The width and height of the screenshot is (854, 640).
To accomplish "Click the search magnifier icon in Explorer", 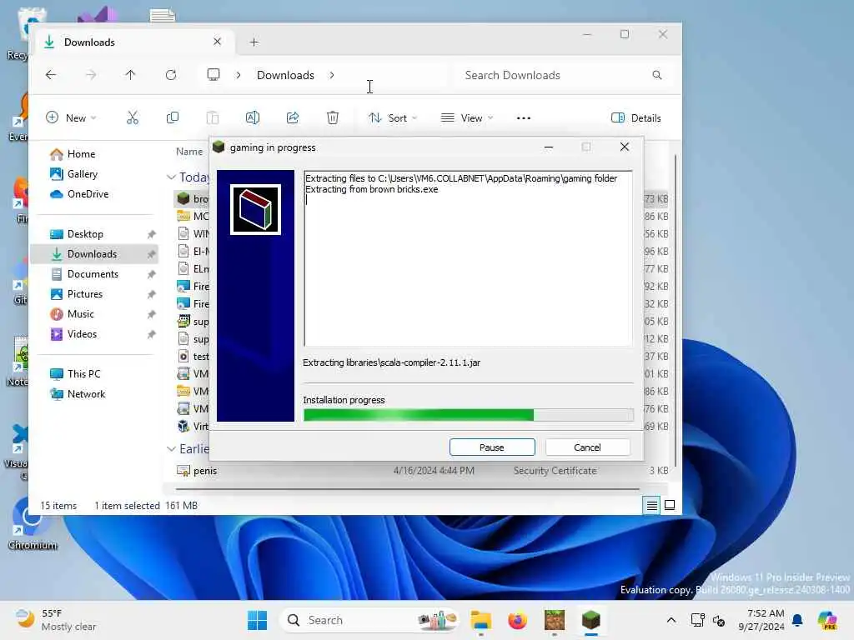I will 657,75.
